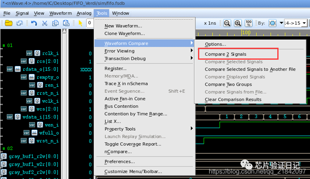Select Trace X in nSchema

[126, 83]
